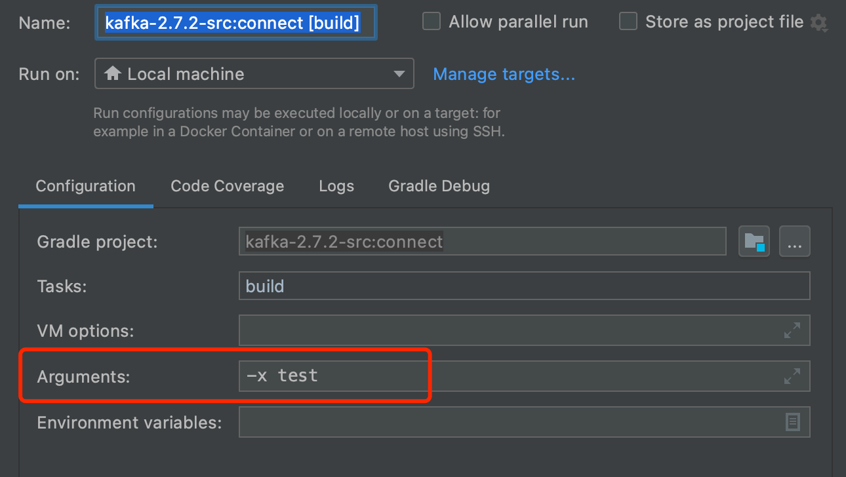Expand the VM options field editor
This screenshot has height=477, width=846.
click(792, 330)
